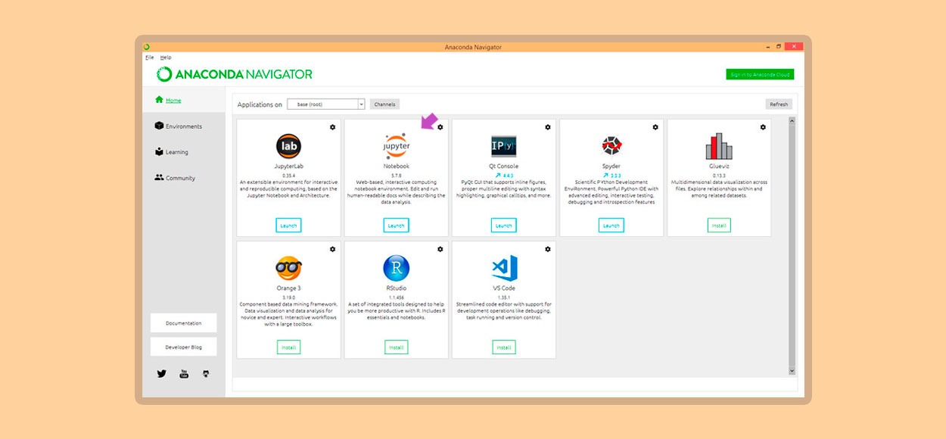Launch JupyterLab

coord(288,226)
